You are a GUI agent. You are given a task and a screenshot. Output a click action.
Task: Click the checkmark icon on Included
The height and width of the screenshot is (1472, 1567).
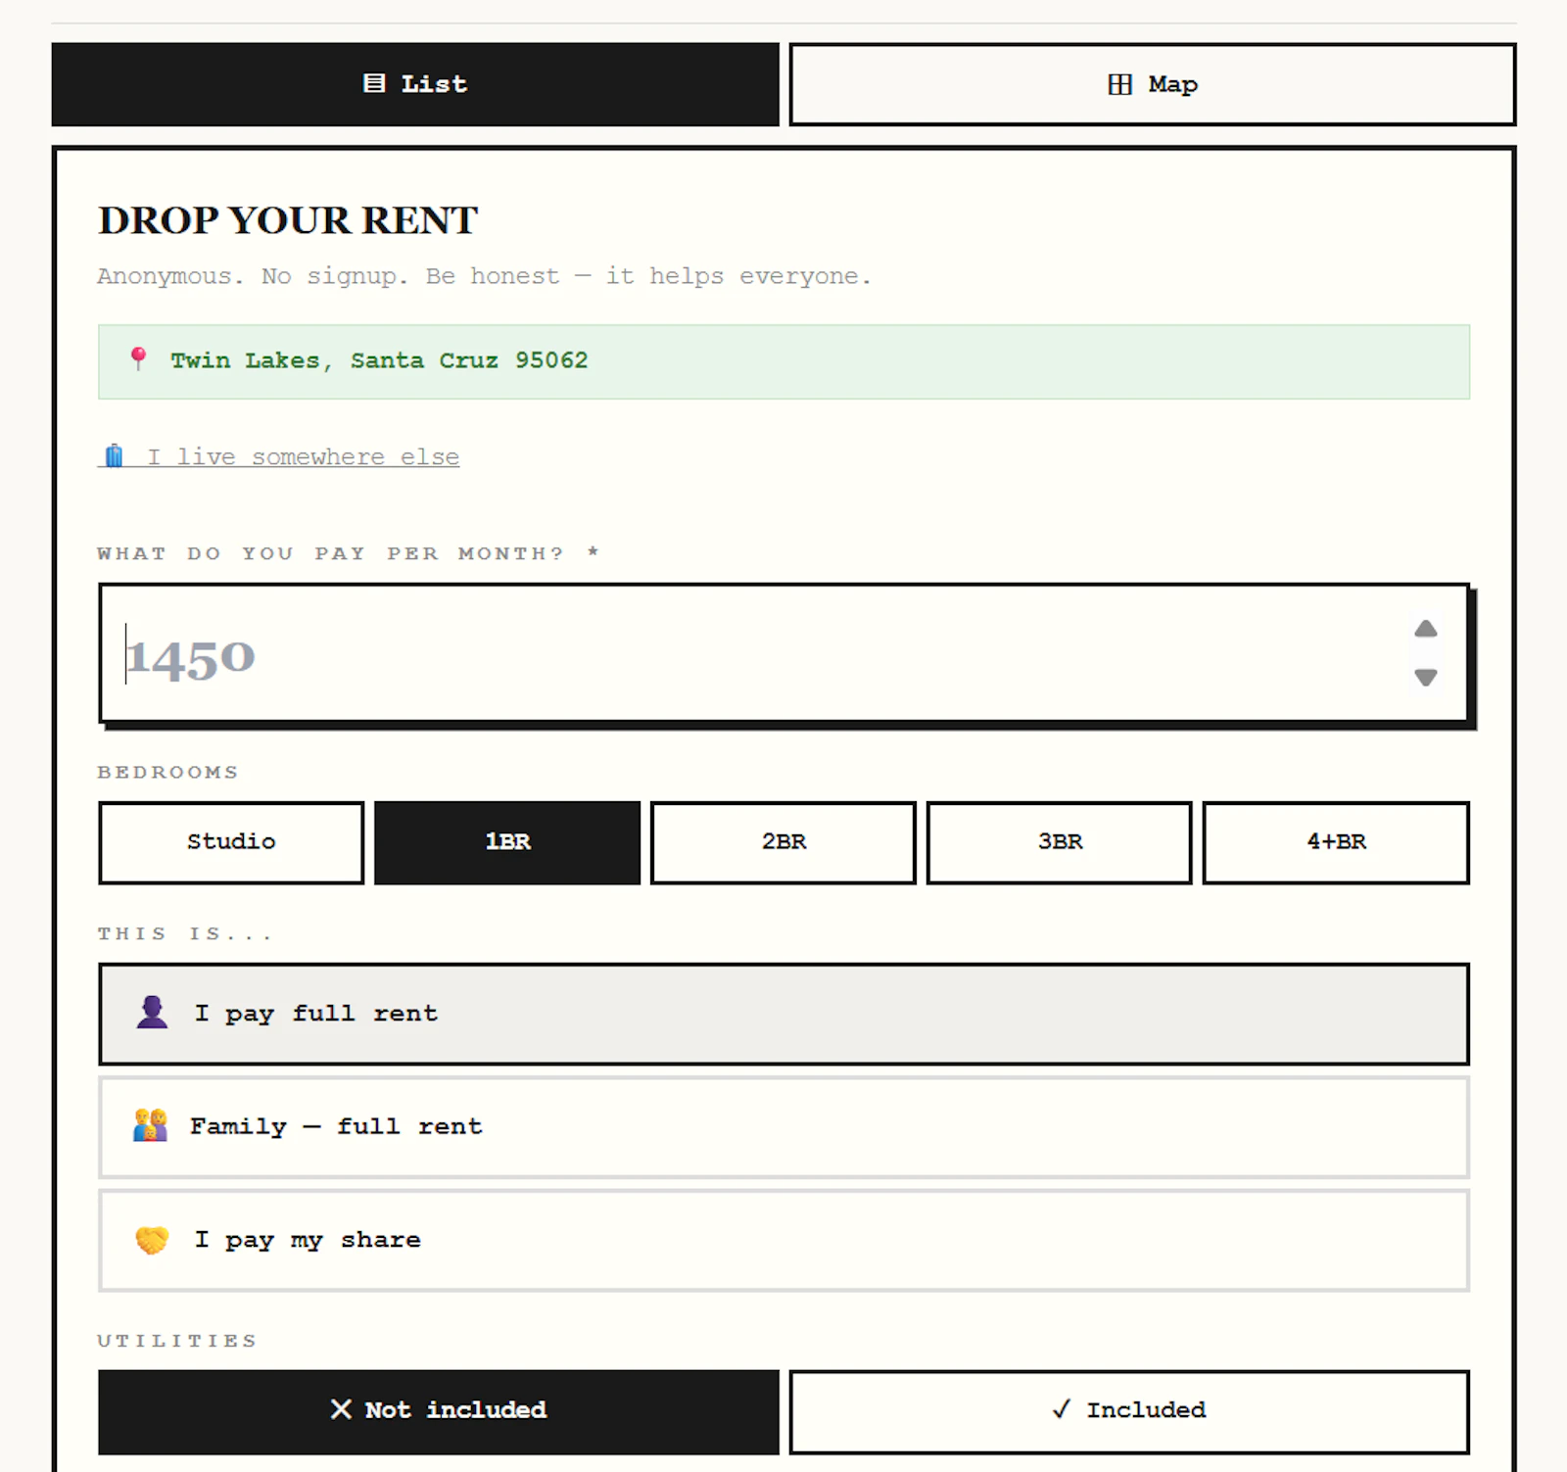(x=1061, y=1409)
